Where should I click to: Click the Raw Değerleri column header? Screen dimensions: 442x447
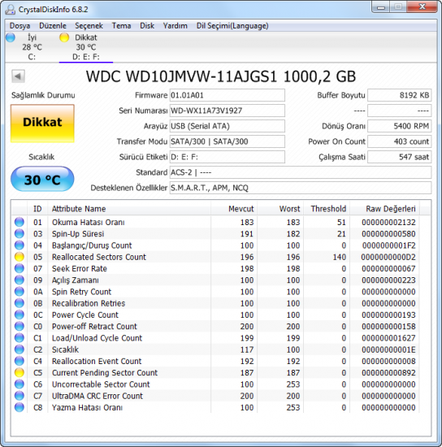click(385, 209)
